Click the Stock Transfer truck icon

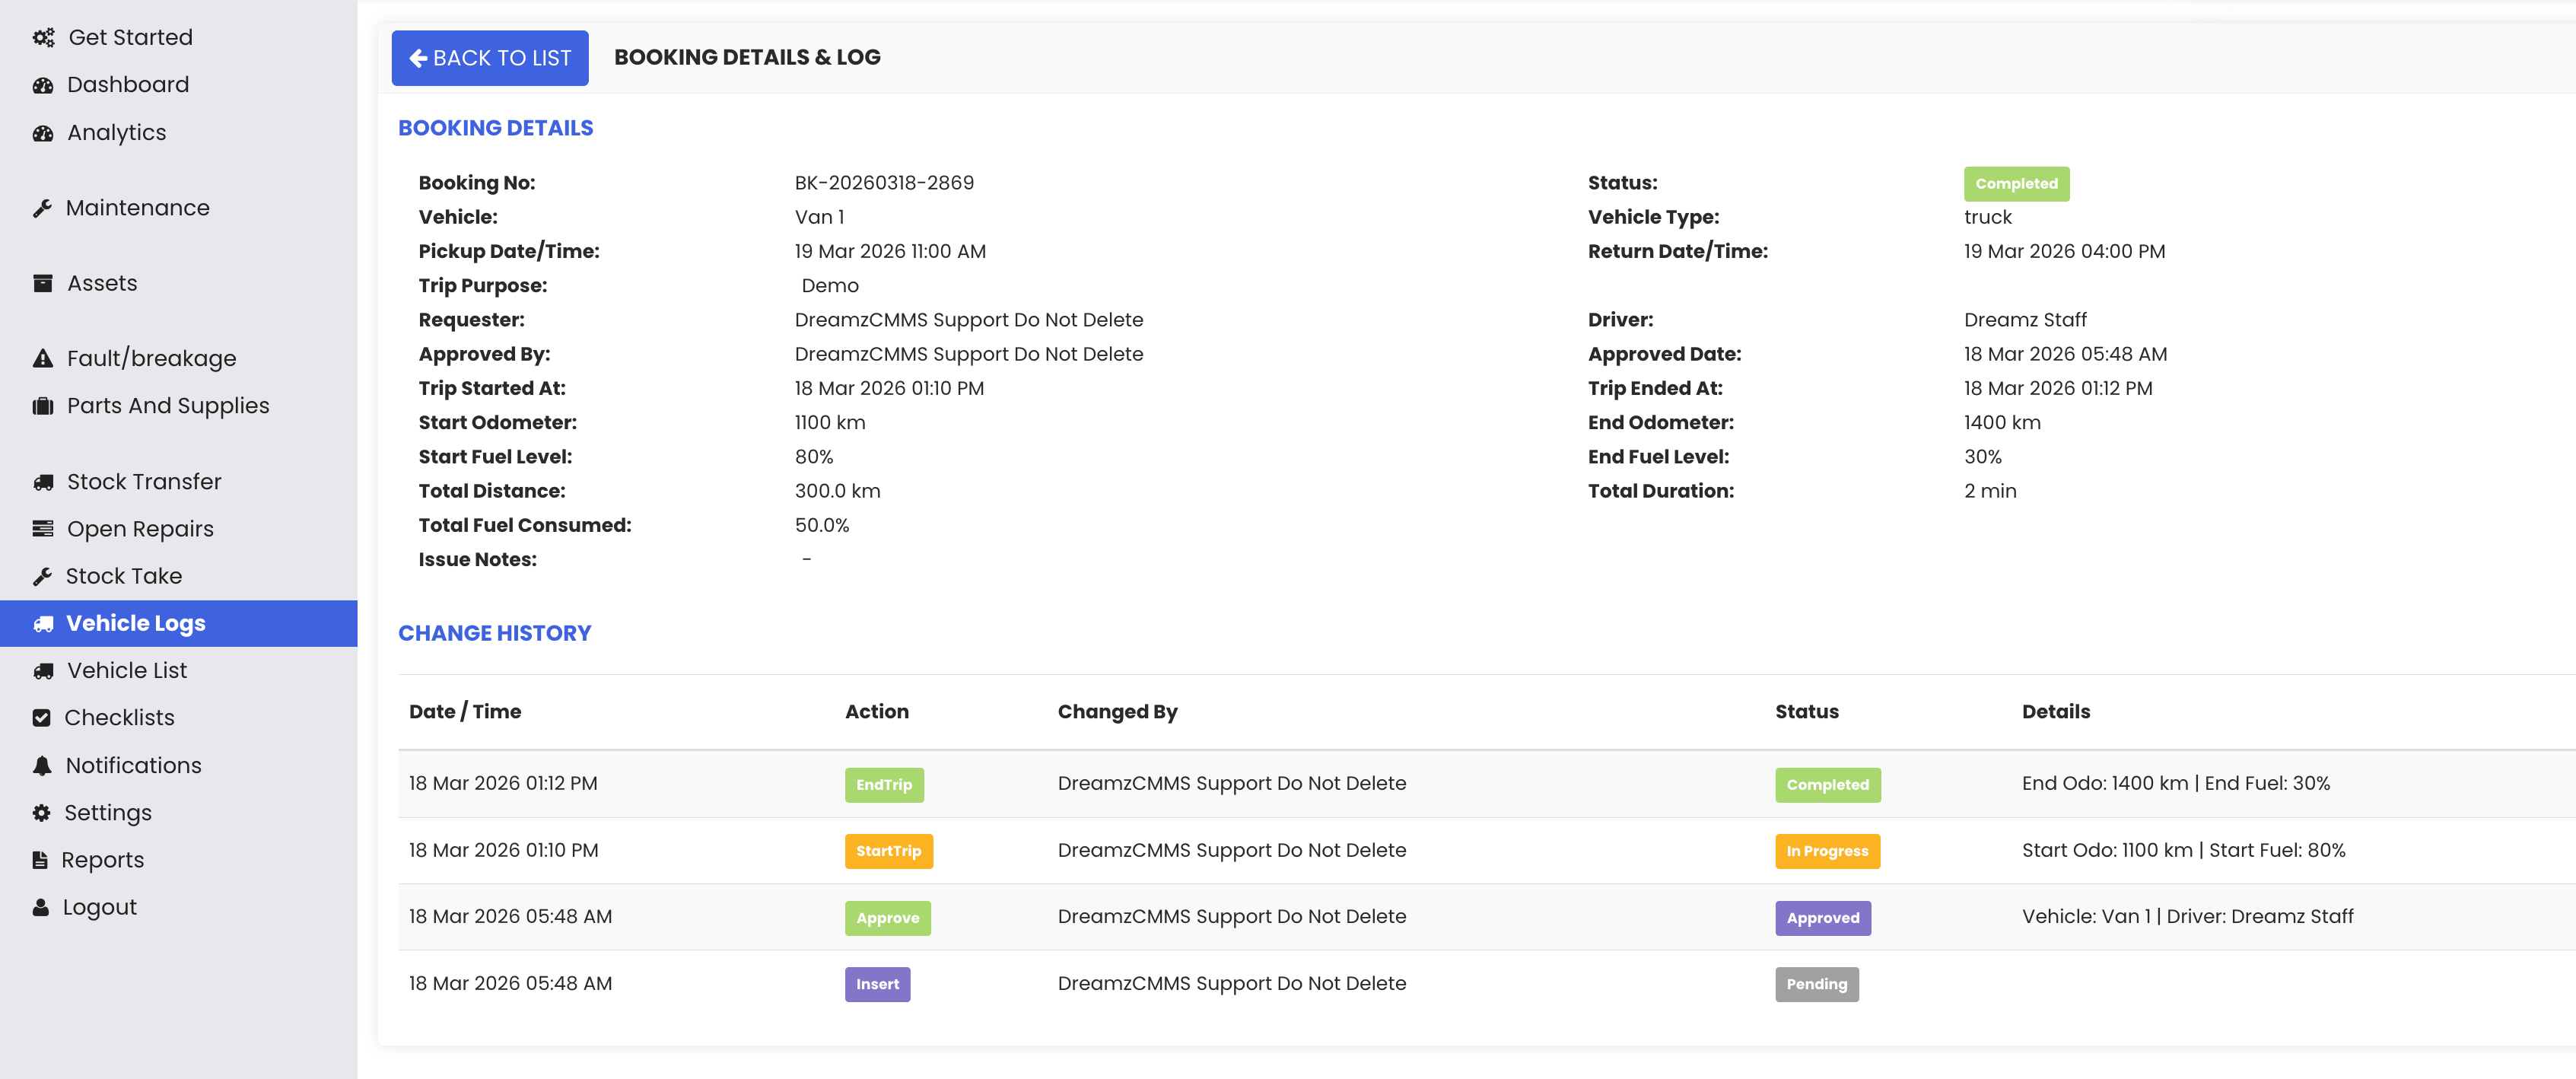(x=43, y=483)
